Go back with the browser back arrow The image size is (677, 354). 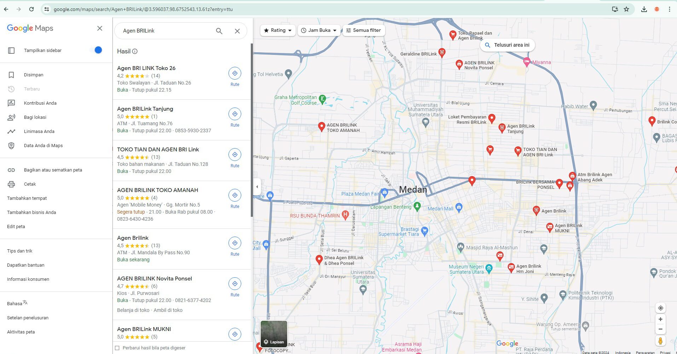coord(6,9)
